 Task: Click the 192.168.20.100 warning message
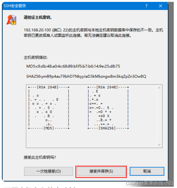pos(94,33)
